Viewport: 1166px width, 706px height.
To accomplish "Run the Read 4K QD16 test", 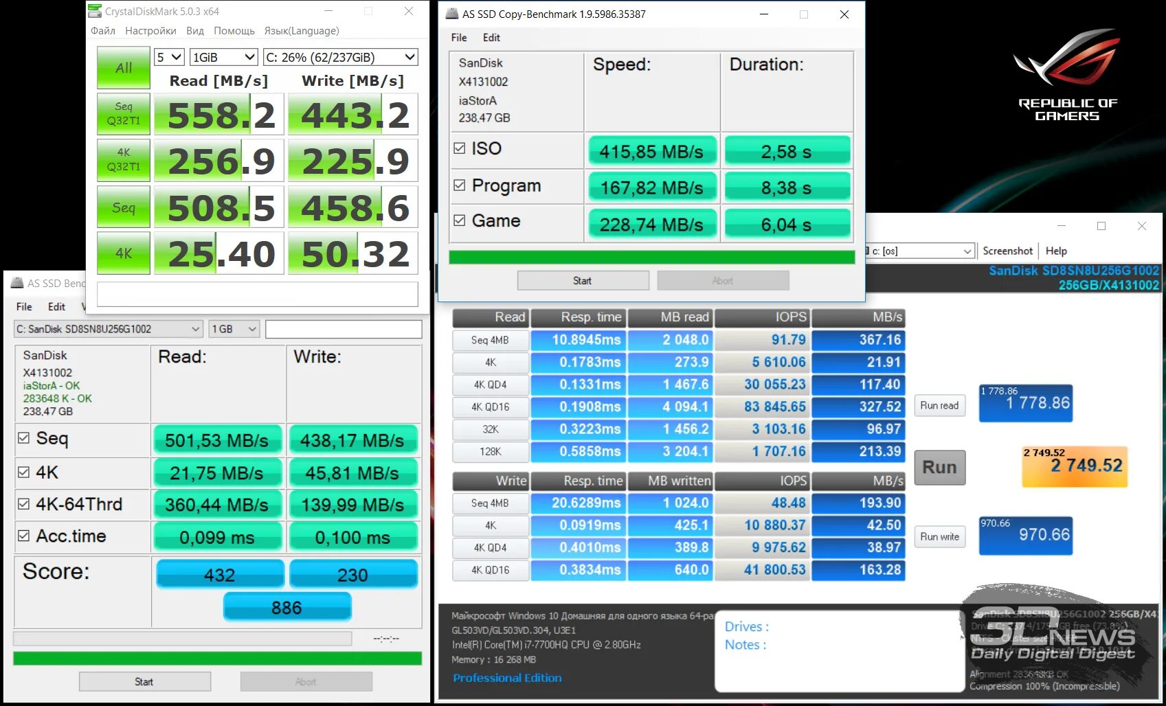I will click(x=490, y=407).
